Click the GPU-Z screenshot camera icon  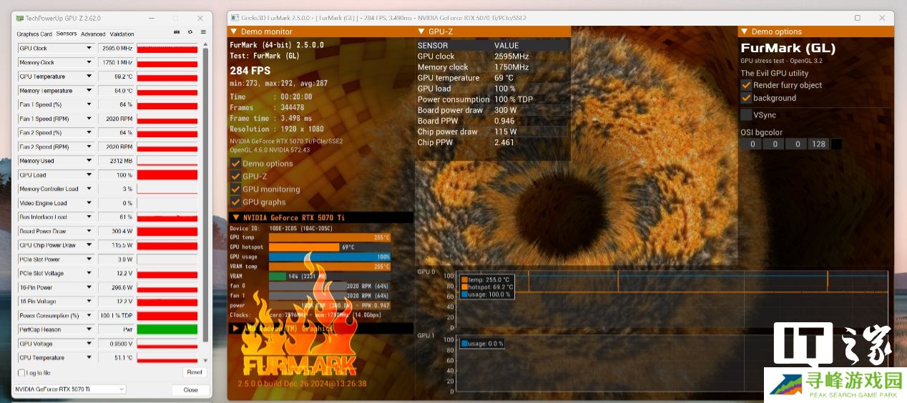[x=177, y=32]
